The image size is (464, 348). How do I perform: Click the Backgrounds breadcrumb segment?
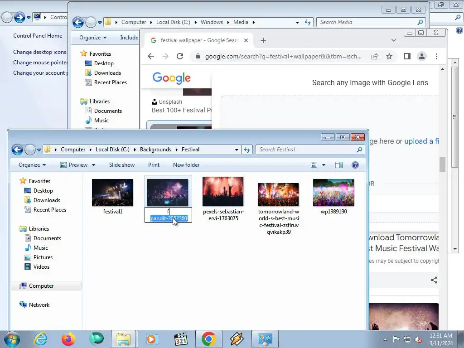click(x=155, y=150)
